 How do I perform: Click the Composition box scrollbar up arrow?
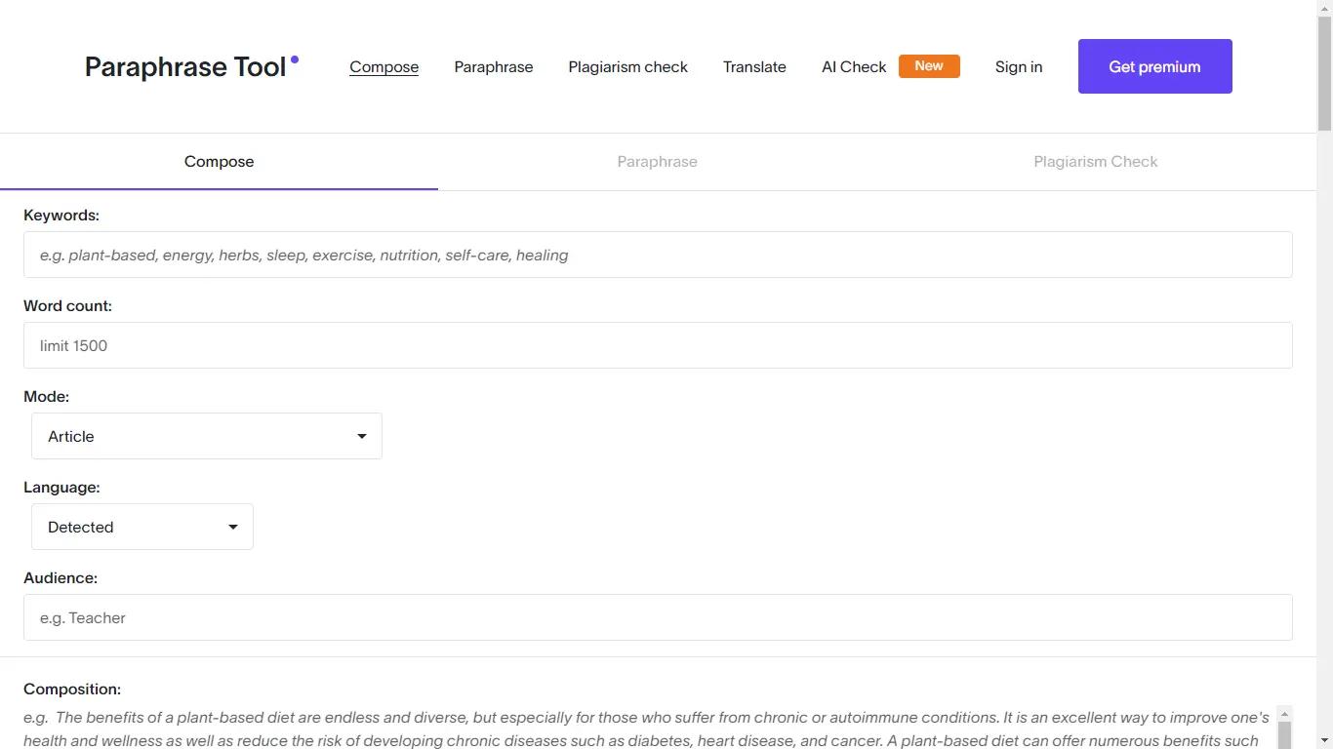pos(1284,713)
